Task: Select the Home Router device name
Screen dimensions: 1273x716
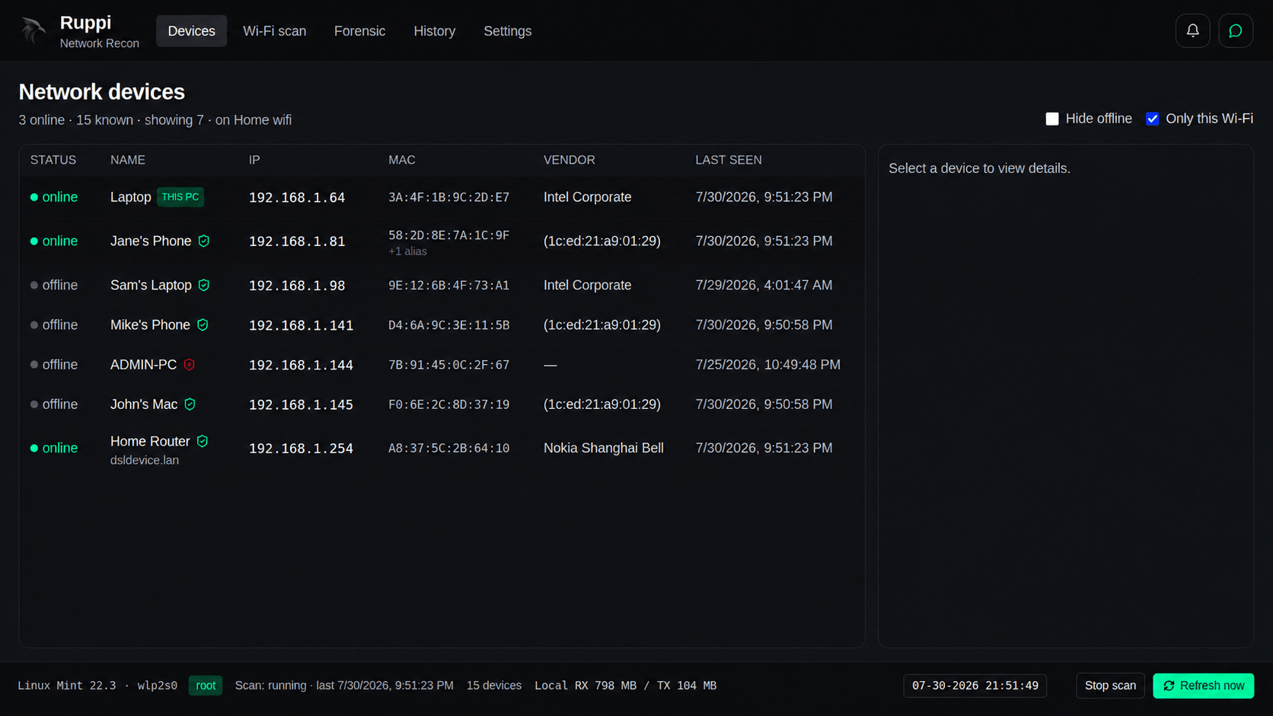Action: 150,441
